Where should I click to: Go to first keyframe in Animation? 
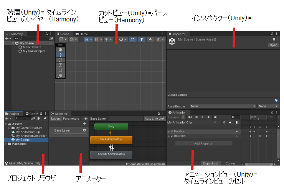click(x=190, y=117)
